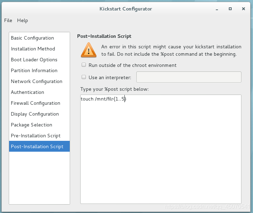Open Boot Loader Options section
Viewport: 253px width, 213px height.
39,60
